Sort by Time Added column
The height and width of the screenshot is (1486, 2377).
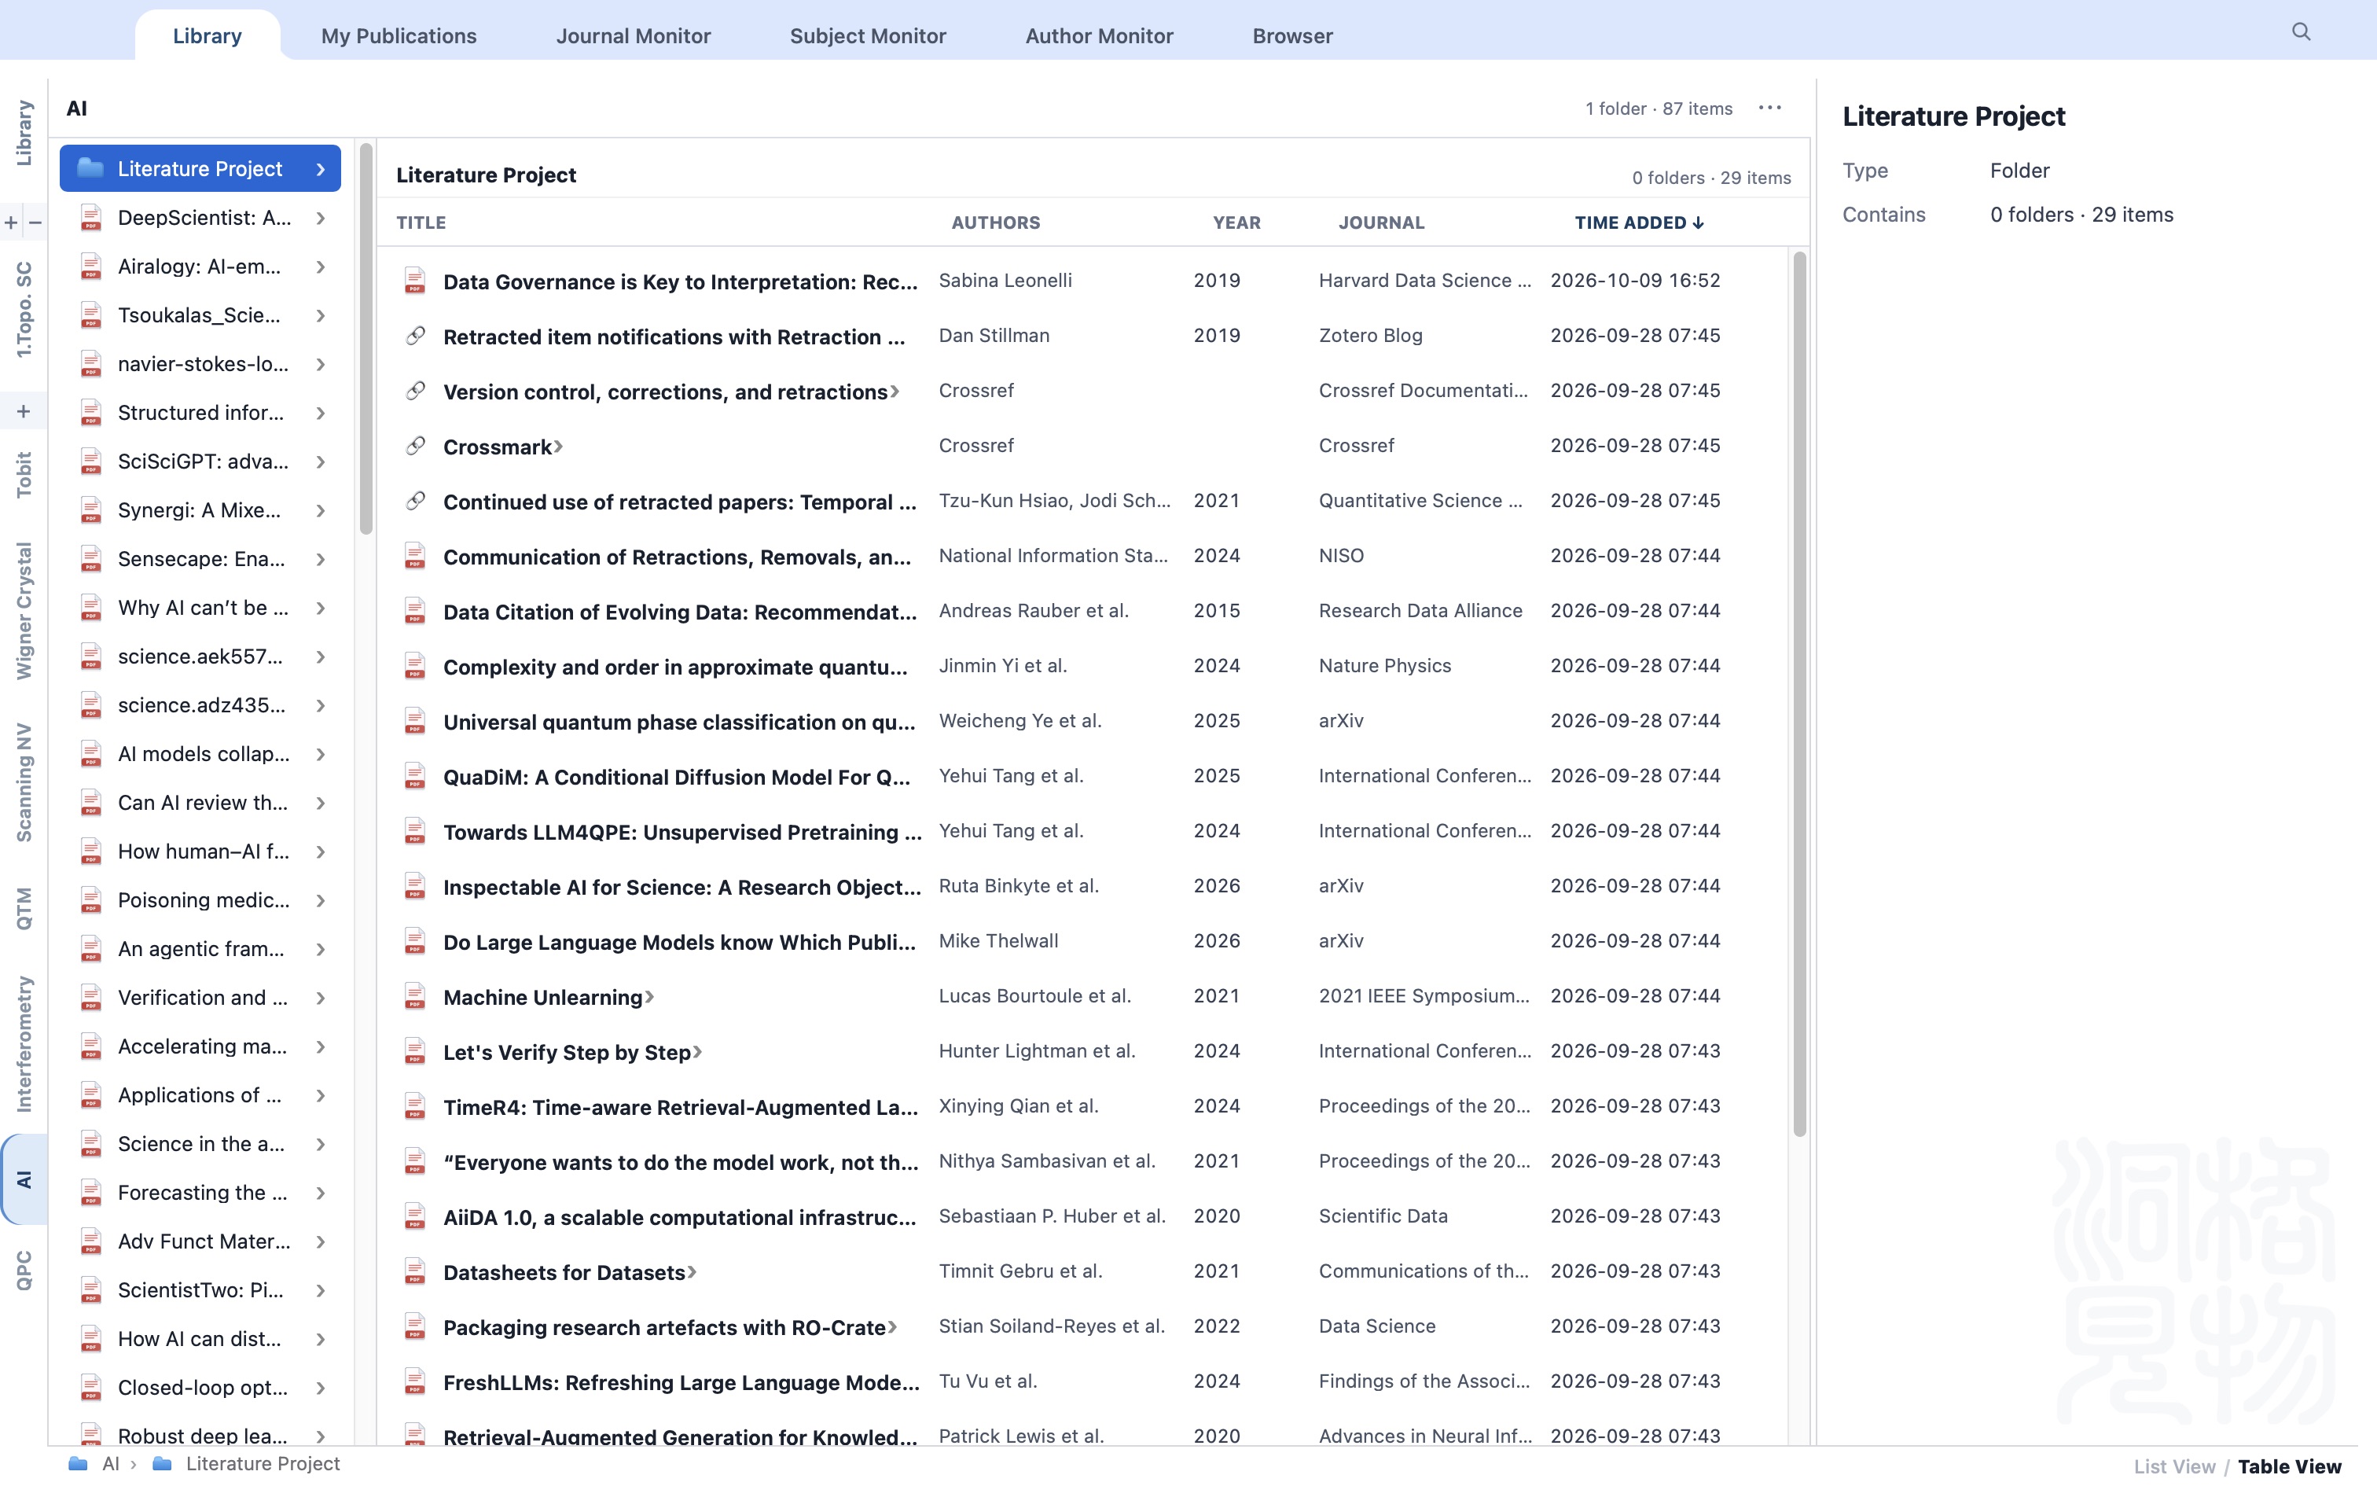click(x=1638, y=223)
